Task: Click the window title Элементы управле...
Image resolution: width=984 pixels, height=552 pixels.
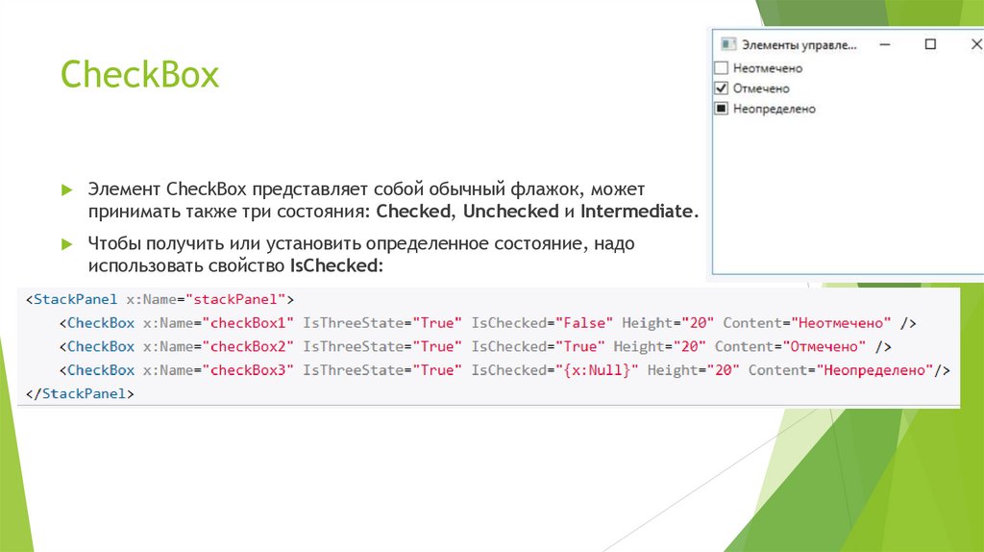Action: coord(799,45)
